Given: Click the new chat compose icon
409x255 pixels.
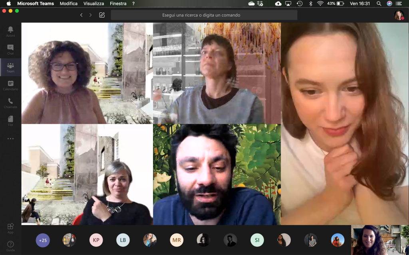Looking at the screenshot, I should (102, 15).
